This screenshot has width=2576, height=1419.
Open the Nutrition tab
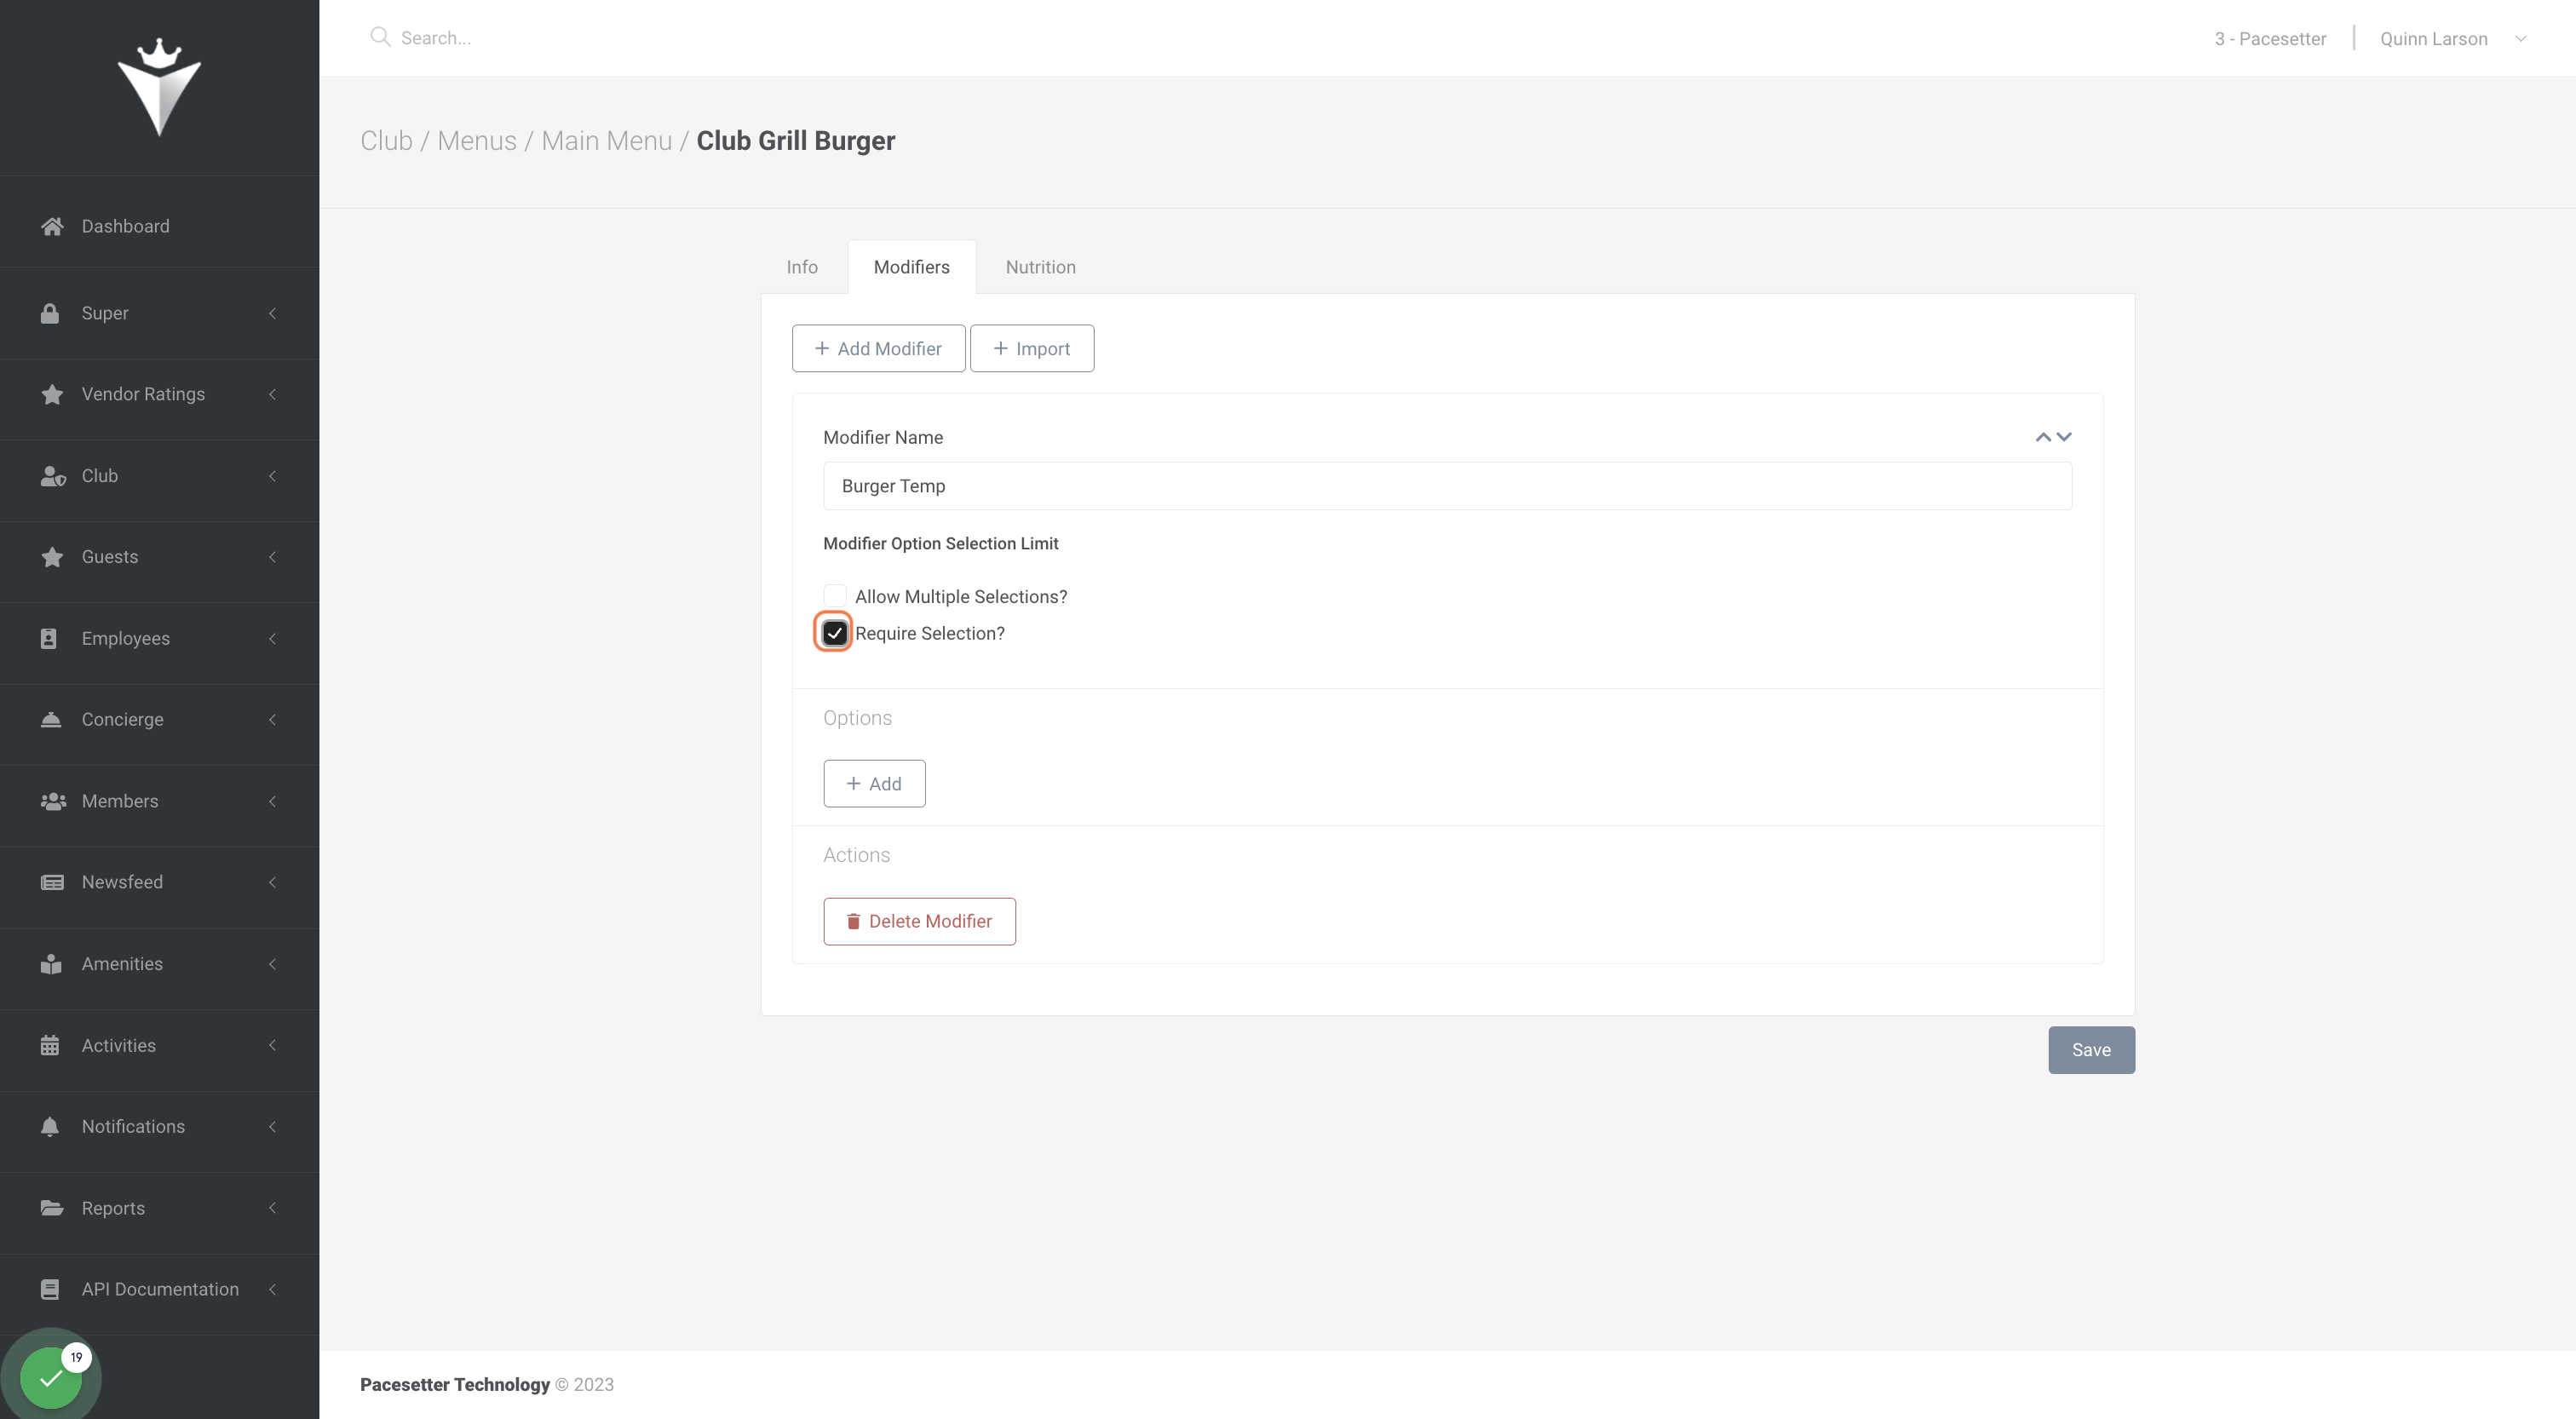click(1041, 267)
